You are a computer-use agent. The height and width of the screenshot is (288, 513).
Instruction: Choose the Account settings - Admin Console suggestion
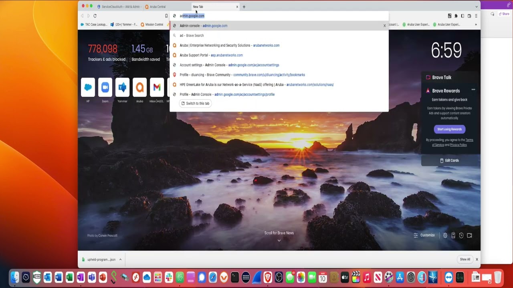point(279,65)
